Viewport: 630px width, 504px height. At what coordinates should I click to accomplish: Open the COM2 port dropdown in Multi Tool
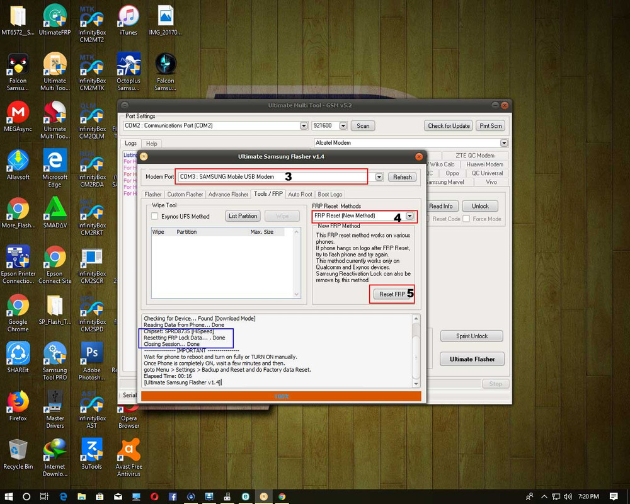(x=304, y=126)
